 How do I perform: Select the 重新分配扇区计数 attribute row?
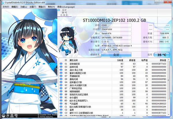click(113, 73)
